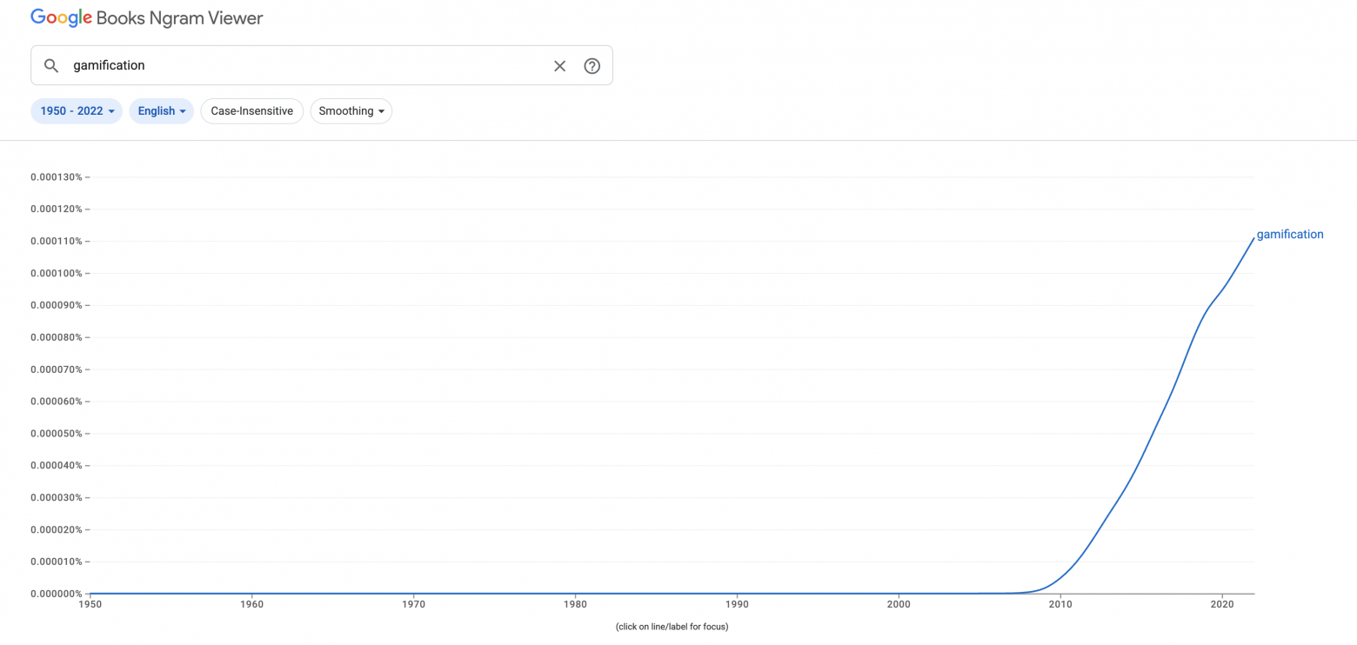Toggle the Case-Insensitive option
This screenshot has width=1357, height=645.
(x=251, y=111)
